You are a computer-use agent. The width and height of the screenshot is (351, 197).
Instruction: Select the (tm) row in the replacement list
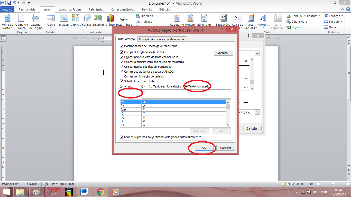173,110
